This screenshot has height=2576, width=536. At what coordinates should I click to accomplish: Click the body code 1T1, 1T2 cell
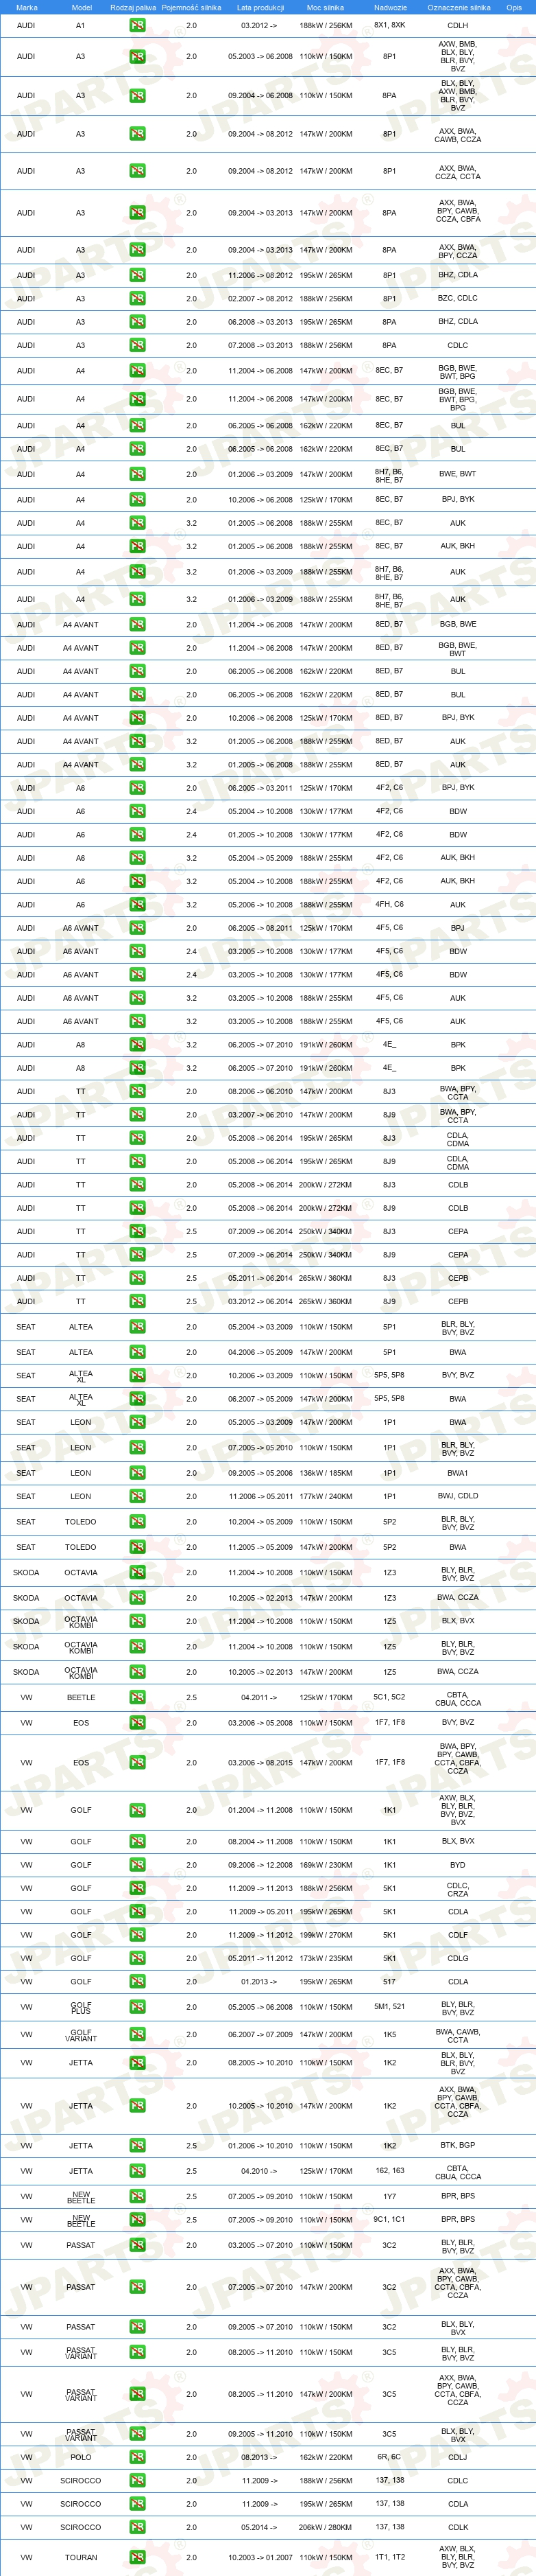coord(389,2557)
